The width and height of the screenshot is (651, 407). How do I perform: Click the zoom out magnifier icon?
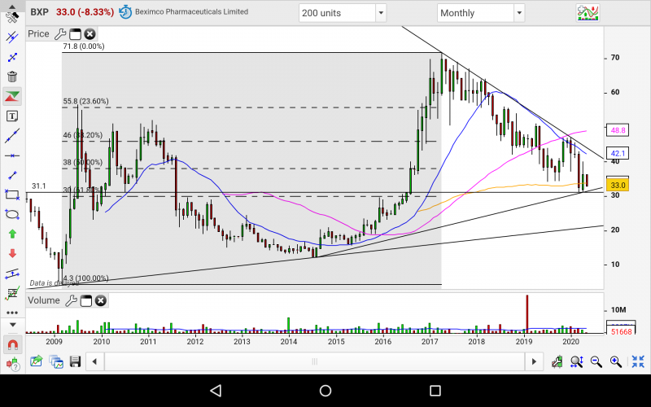click(596, 362)
